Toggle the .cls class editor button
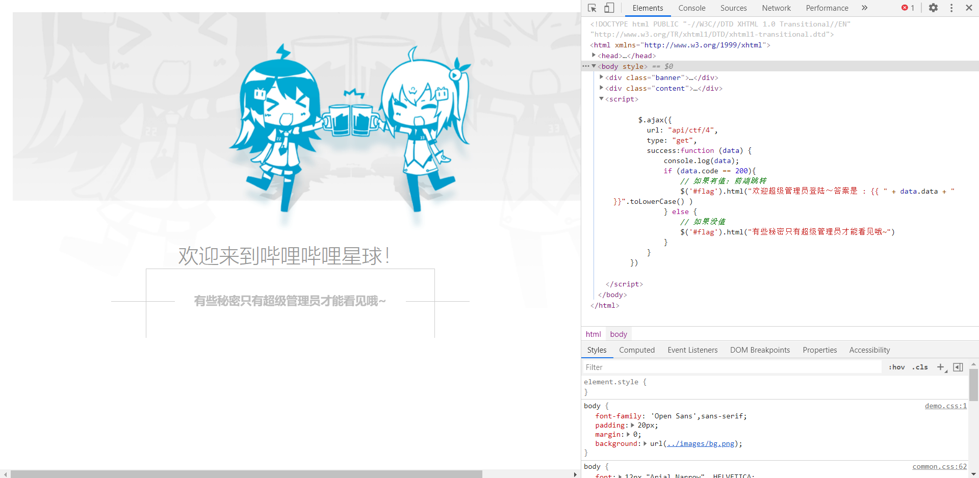Viewport: 979px width, 478px height. pyautogui.click(x=920, y=367)
